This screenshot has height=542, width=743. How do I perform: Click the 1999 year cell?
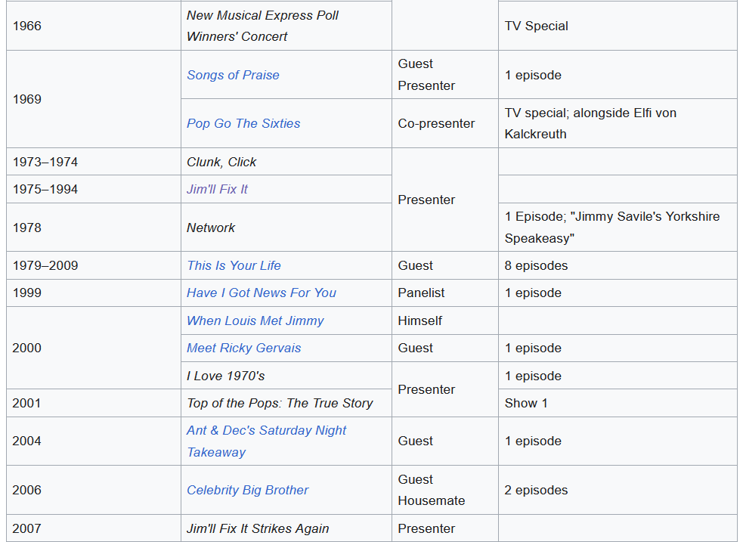pyautogui.click(x=94, y=293)
